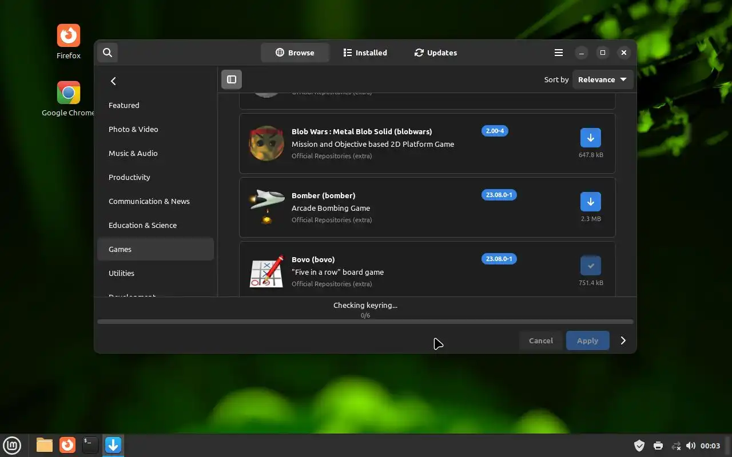Open Firefox desktop shortcut

pyautogui.click(x=69, y=42)
